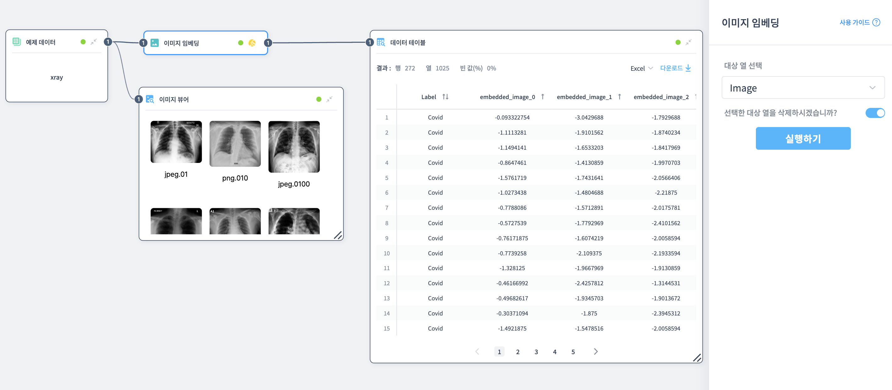The height and width of the screenshot is (390, 892).
Task: Expand the Excel format dropdown
Action: [x=641, y=68]
